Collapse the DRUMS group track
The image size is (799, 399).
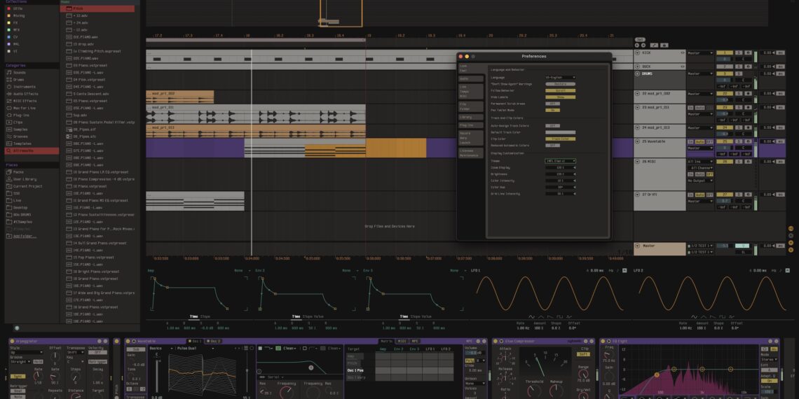[637, 73]
